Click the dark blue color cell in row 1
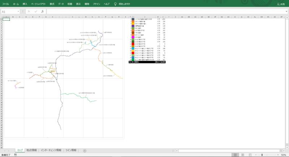 click(133, 19)
